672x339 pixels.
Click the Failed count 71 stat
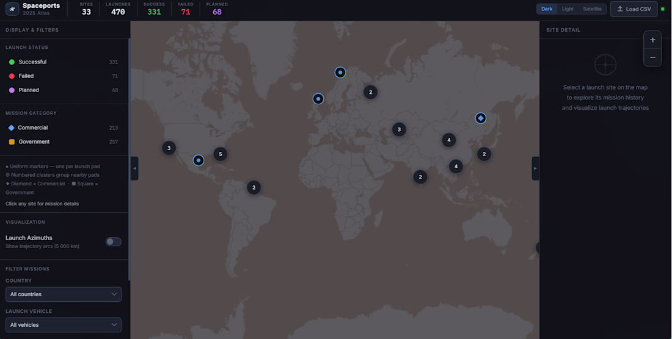pos(185,9)
